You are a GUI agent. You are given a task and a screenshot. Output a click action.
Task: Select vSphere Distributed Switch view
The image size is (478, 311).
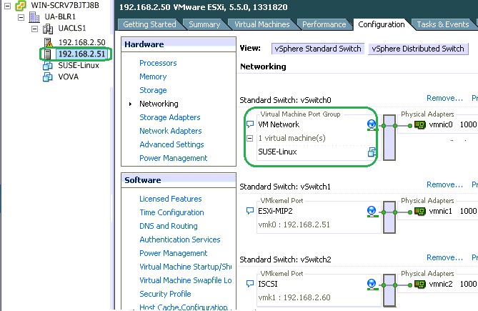[x=418, y=49]
